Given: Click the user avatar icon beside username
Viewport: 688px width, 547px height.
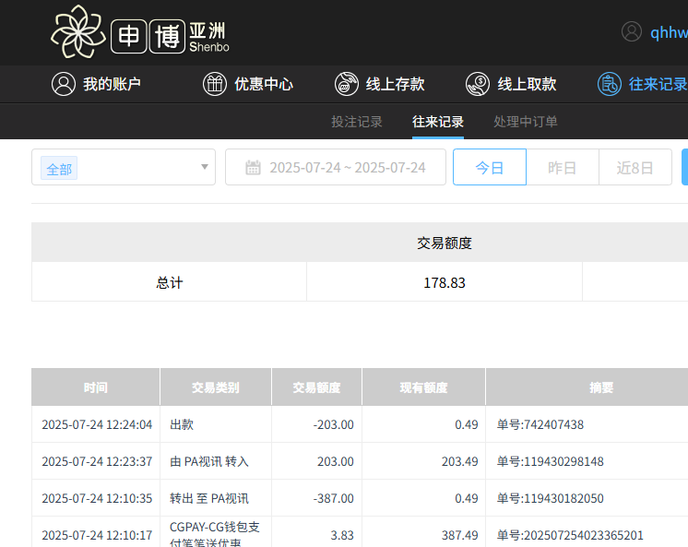Looking at the screenshot, I should [x=632, y=32].
